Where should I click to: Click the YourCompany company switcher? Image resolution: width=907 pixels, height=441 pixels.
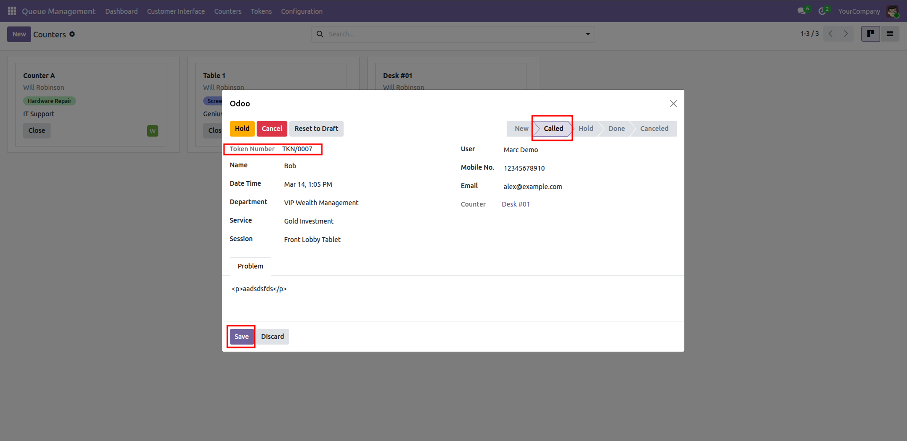coord(859,11)
